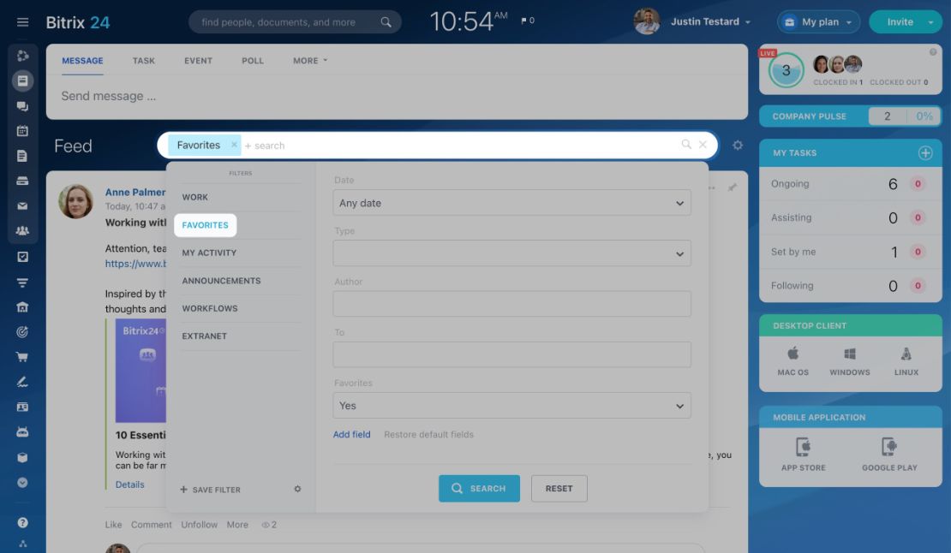Open the workgroups people icon in sidebar
Screen dimensions: 951x553
22,231
